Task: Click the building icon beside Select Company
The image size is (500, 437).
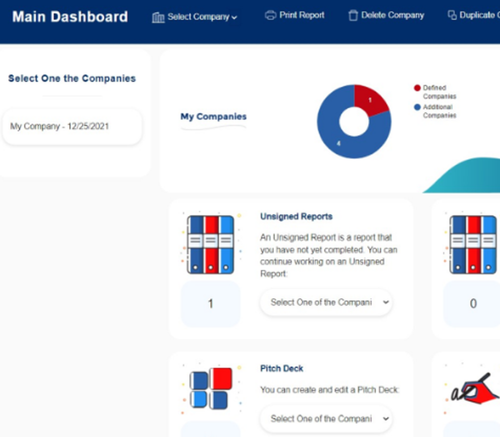Action: click(158, 17)
